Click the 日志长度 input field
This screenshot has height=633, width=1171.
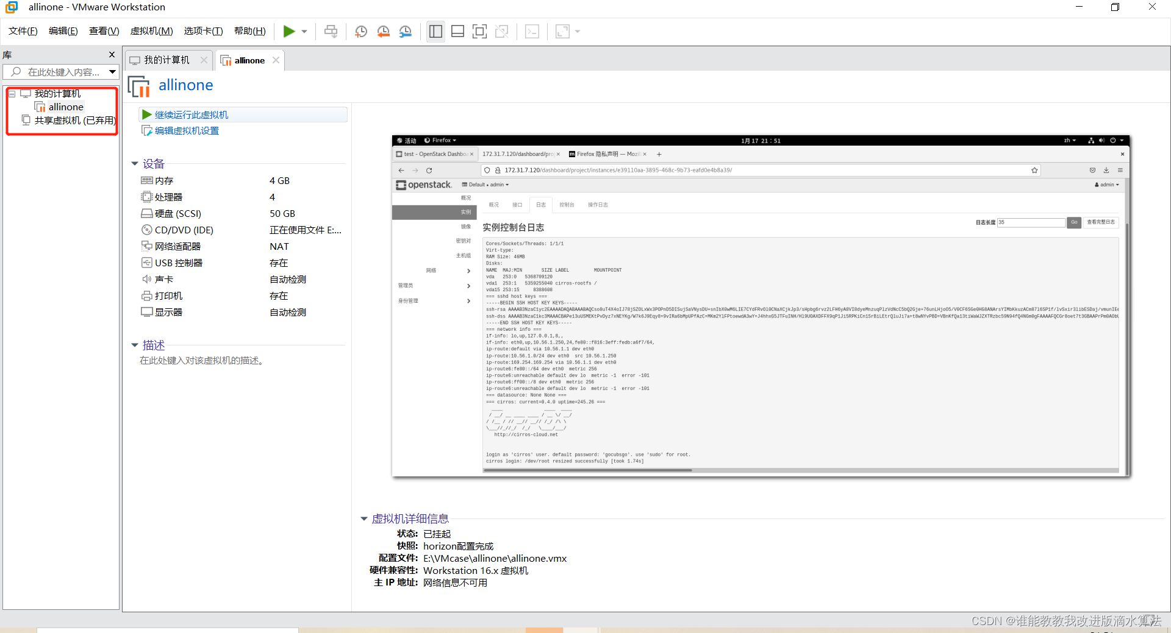click(1031, 222)
